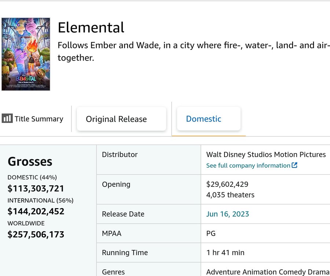The width and height of the screenshot is (330, 276).
Task: Click the Elemental movie poster thumbnail
Action: coord(26,54)
